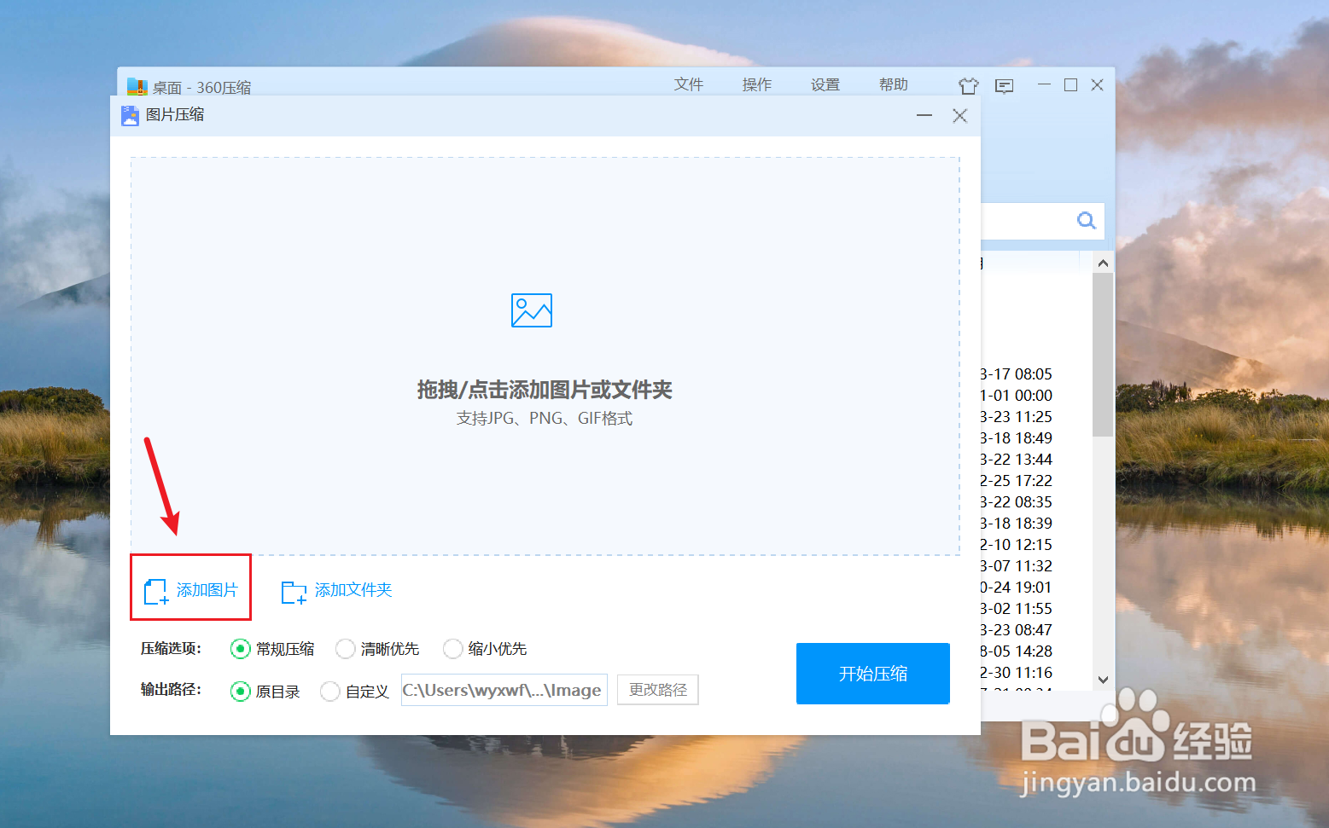The image size is (1329, 828).
Task: Click the image placeholder icon in drop zone
Action: pos(531,310)
